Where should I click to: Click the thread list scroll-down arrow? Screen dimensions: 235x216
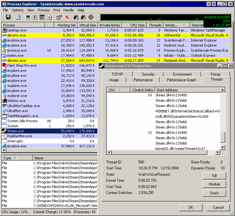(x=223, y=147)
